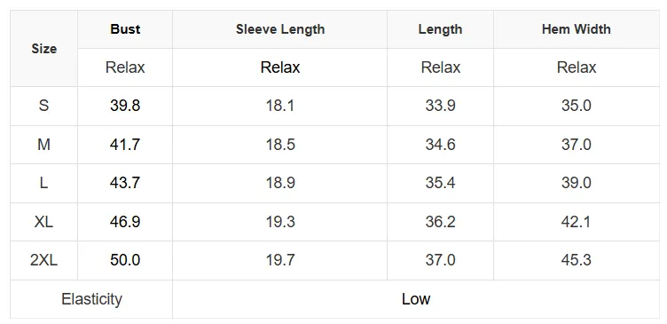This screenshot has width=667, height=324.
Task: Select length value 33.9
Action: click(440, 106)
